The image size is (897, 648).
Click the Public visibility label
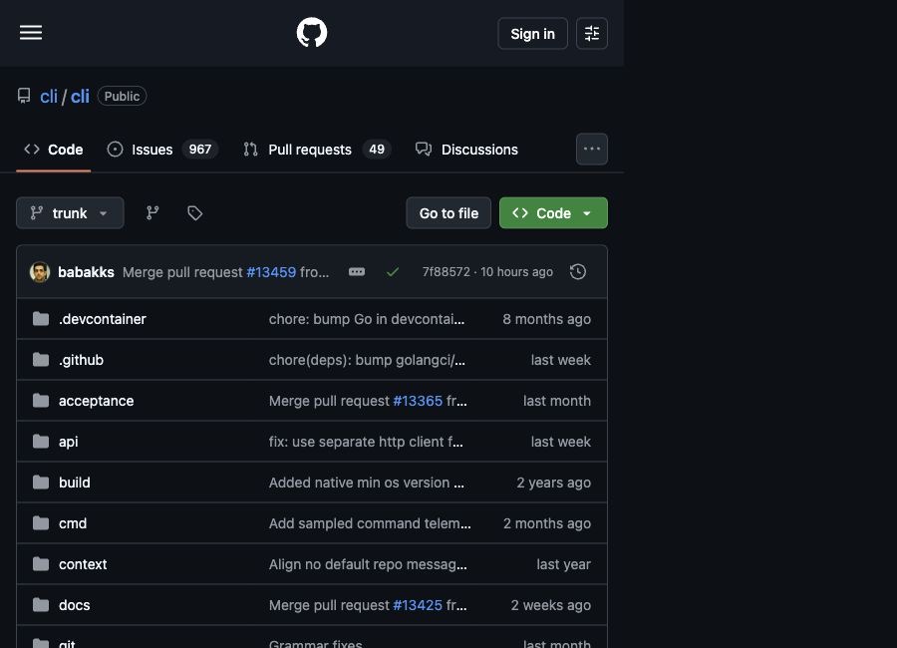(x=122, y=96)
